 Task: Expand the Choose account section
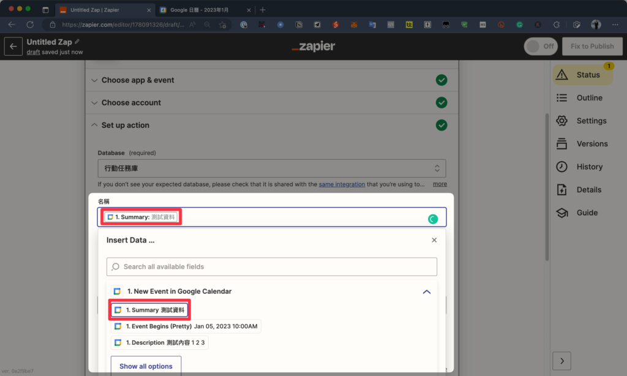[272, 102]
